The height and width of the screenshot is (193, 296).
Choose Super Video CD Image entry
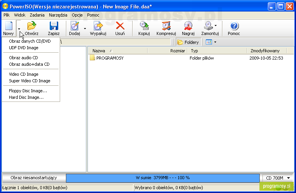pyautogui.click(x=31, y=81)
